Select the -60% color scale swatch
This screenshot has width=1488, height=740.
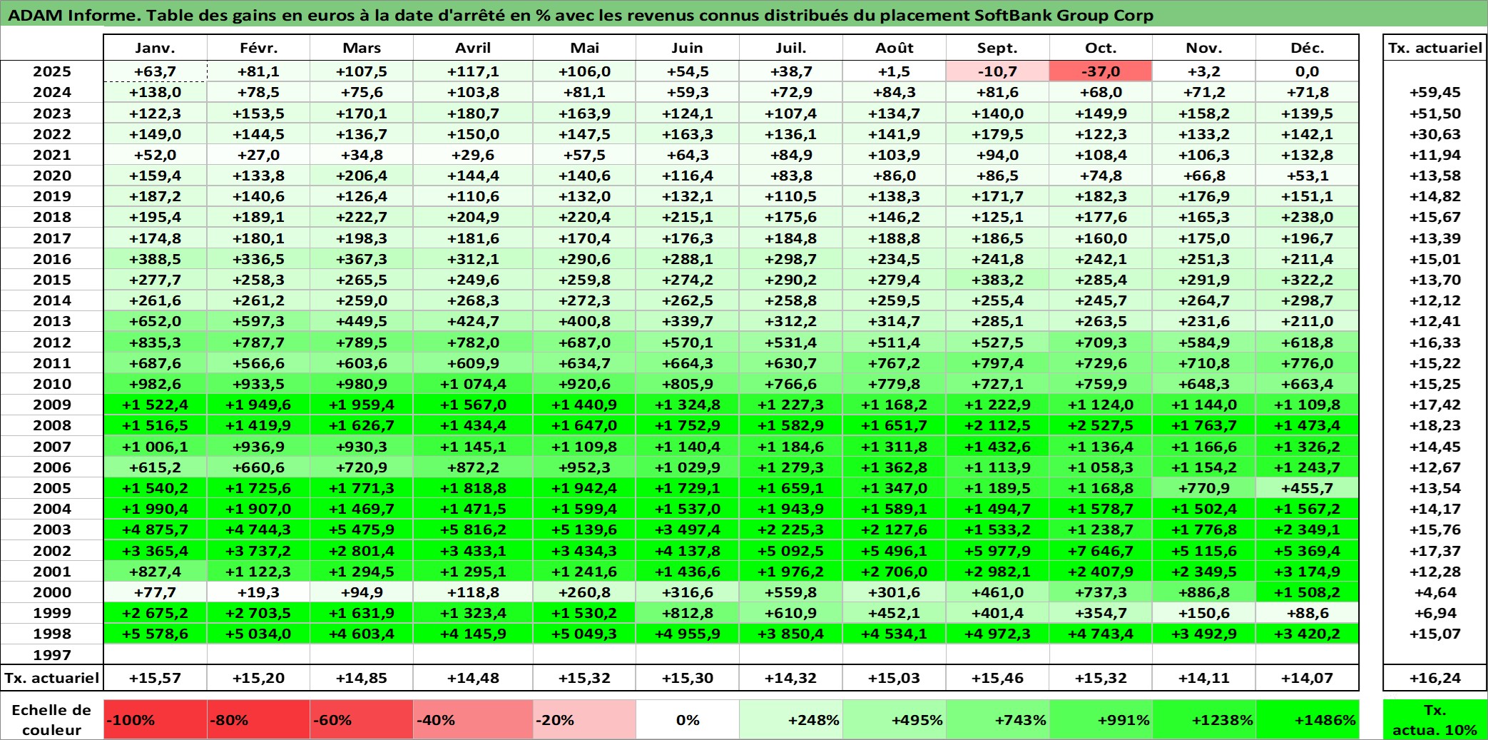(x=362, y=719)
